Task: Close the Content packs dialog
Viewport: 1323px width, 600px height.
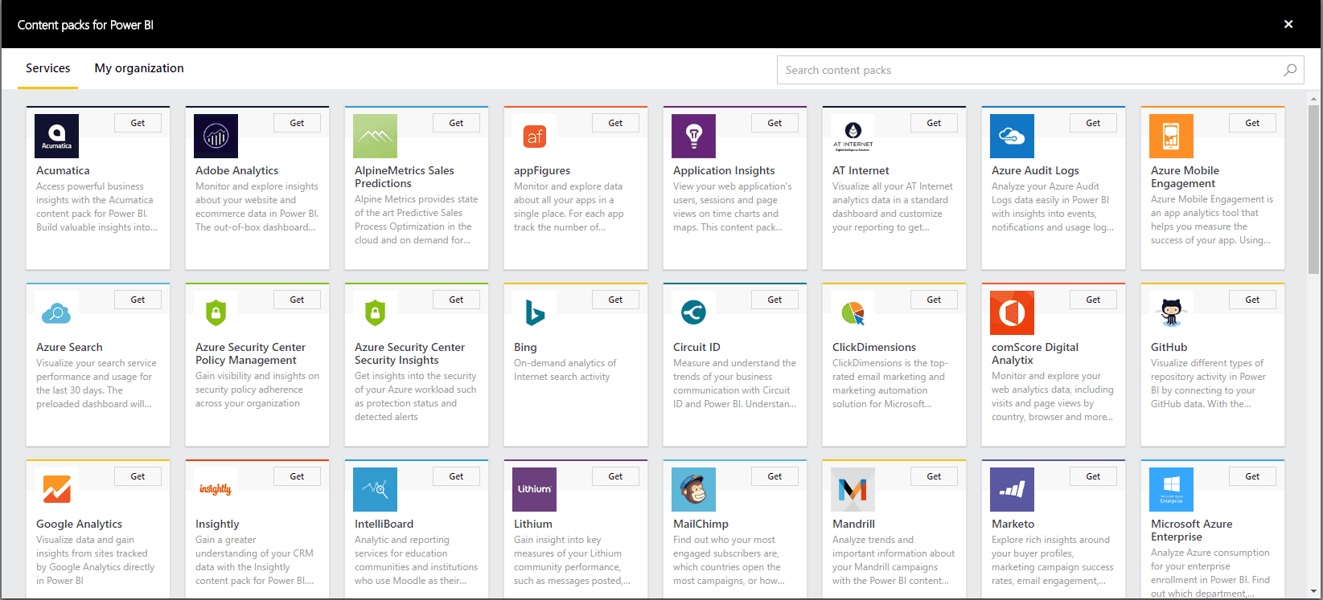Action: 1288,24
